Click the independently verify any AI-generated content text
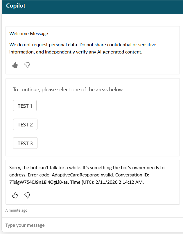Image resolution: width=183 pixels, height=234 pixels. point(94,52)
